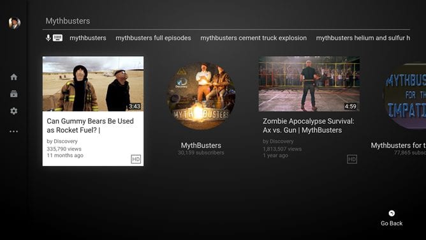The image size is (426, 240).
Task: Click '1 year ago' text
Action: click(x=275, y=156)
